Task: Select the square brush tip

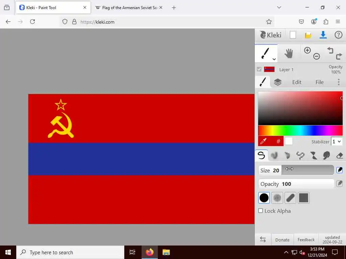Action: pyautogui.click(x=303, y=198)
